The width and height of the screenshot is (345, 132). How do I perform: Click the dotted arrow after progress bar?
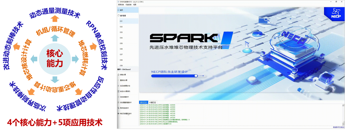(x=202, y=76)
